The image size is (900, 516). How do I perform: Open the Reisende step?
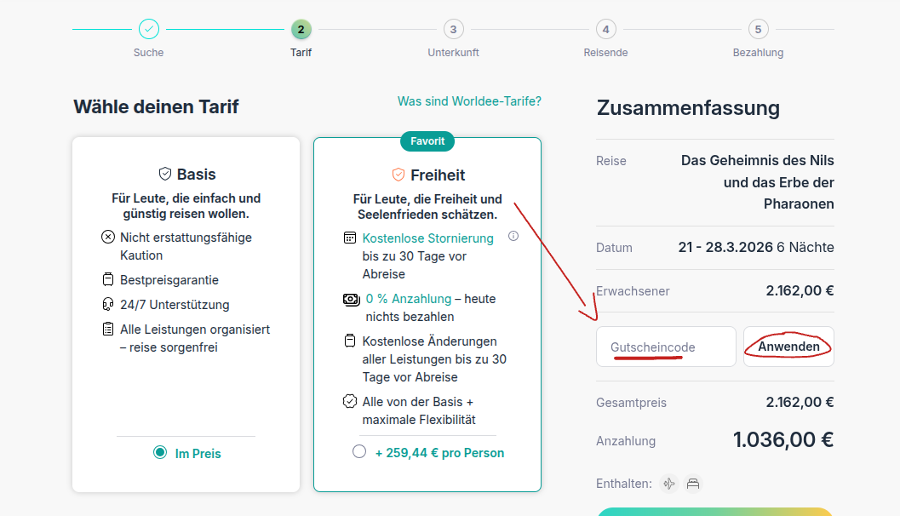605,28
